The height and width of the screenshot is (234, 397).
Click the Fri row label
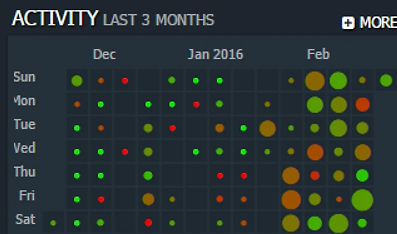point(27,195)
